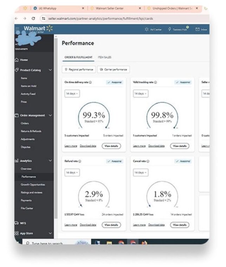Open Success Hub in header
Screen dimensions: 226x267
(x=178, y=29)
